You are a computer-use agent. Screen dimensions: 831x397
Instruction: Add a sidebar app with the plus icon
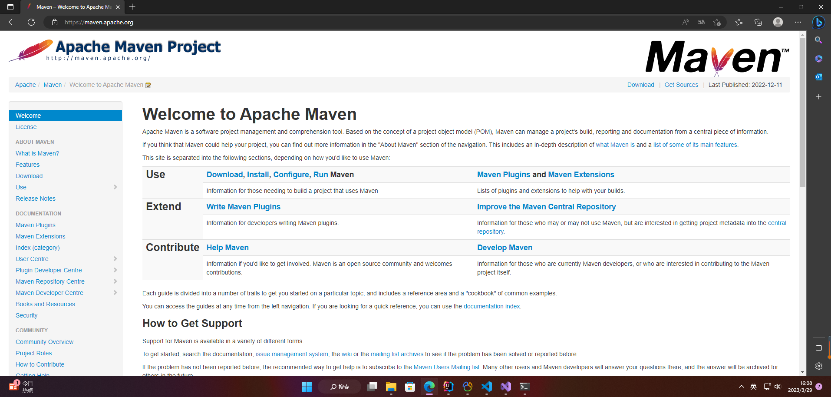[819, 96]
